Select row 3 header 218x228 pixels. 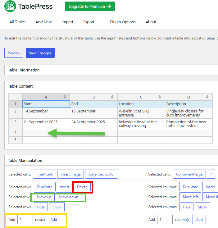(16, 124)
